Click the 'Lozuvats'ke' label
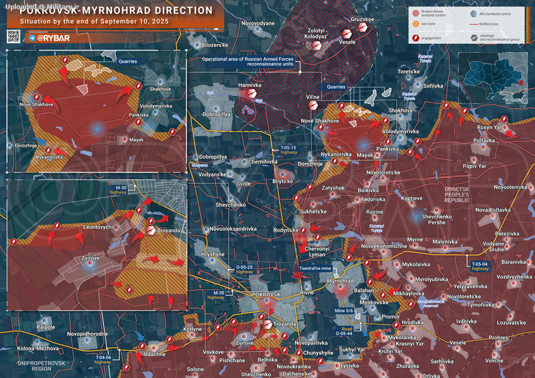 tap(511, 323)
